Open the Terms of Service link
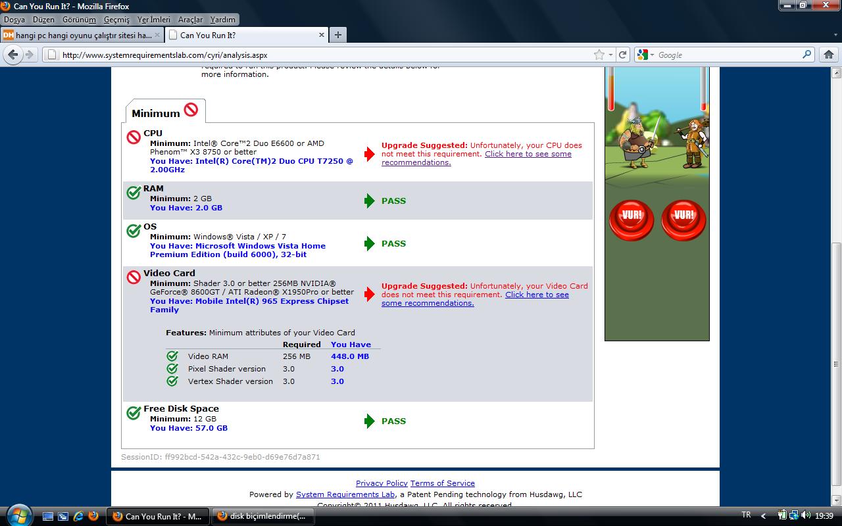This screenshot has height=526, width=842. pyautogui.click(x=443, y=483)
